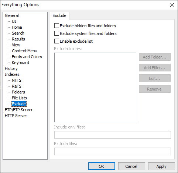Open the File Lists options
Screen dimensions: 178x173
click(x=19, y=98)
